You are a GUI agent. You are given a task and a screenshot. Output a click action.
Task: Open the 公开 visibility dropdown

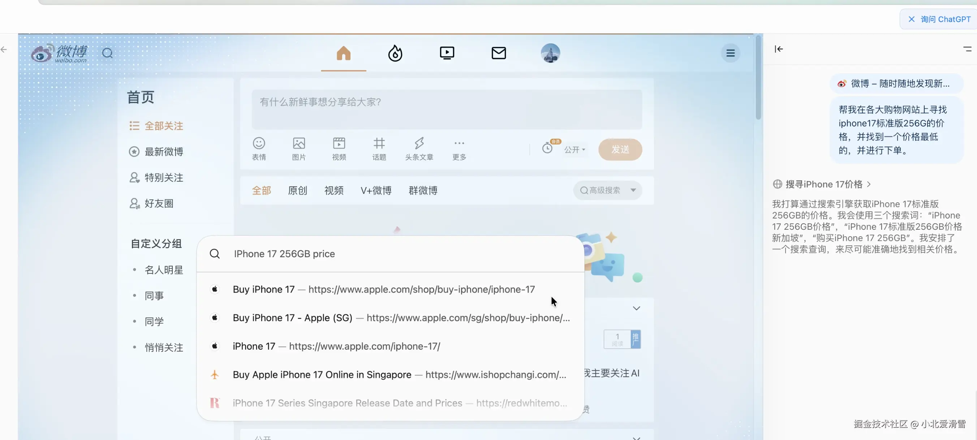coord(574,150)
